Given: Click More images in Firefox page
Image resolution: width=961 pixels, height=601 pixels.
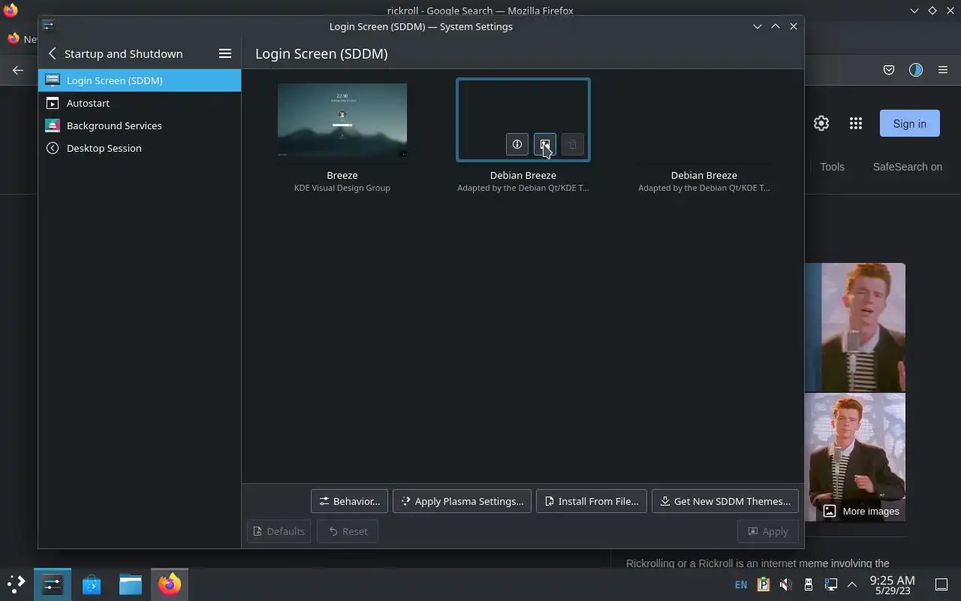Looking at the screenshot, I should click(861, 511).
